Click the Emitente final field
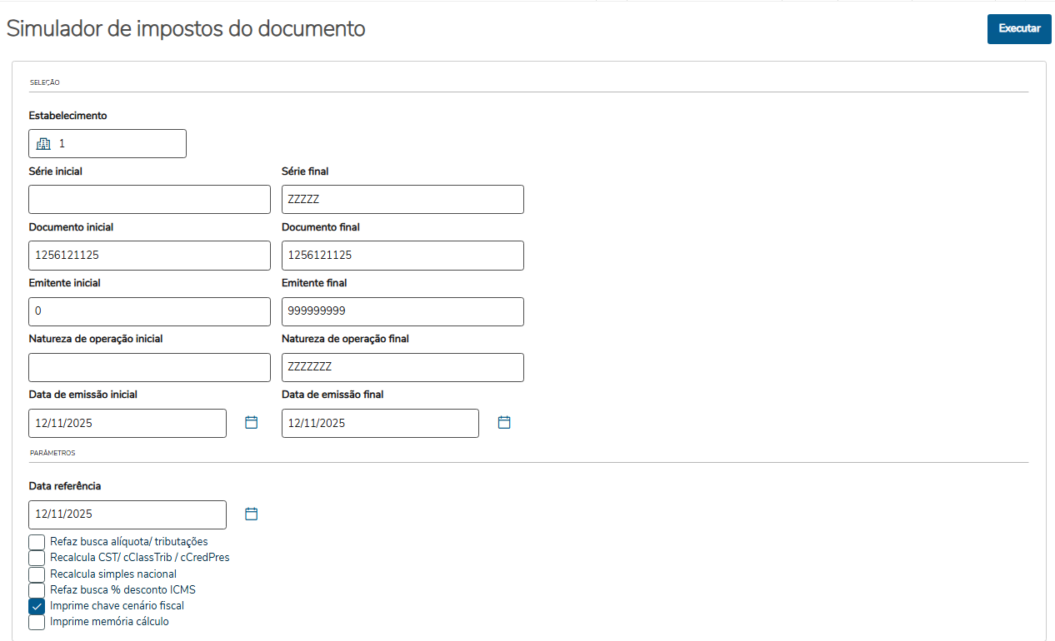 402,311
